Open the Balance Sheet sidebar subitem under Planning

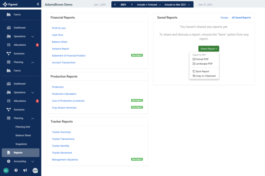tap(23, 135)
